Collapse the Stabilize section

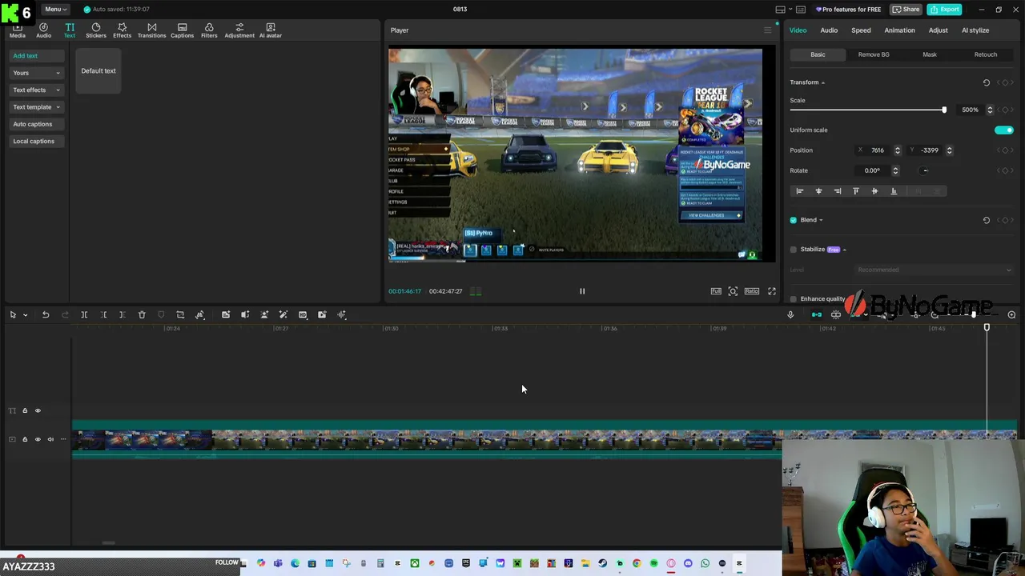coord(844,250)
